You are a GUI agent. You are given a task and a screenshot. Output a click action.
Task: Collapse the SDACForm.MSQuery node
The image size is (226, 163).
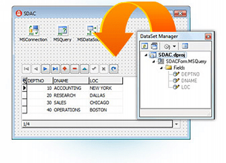point(154,62)
